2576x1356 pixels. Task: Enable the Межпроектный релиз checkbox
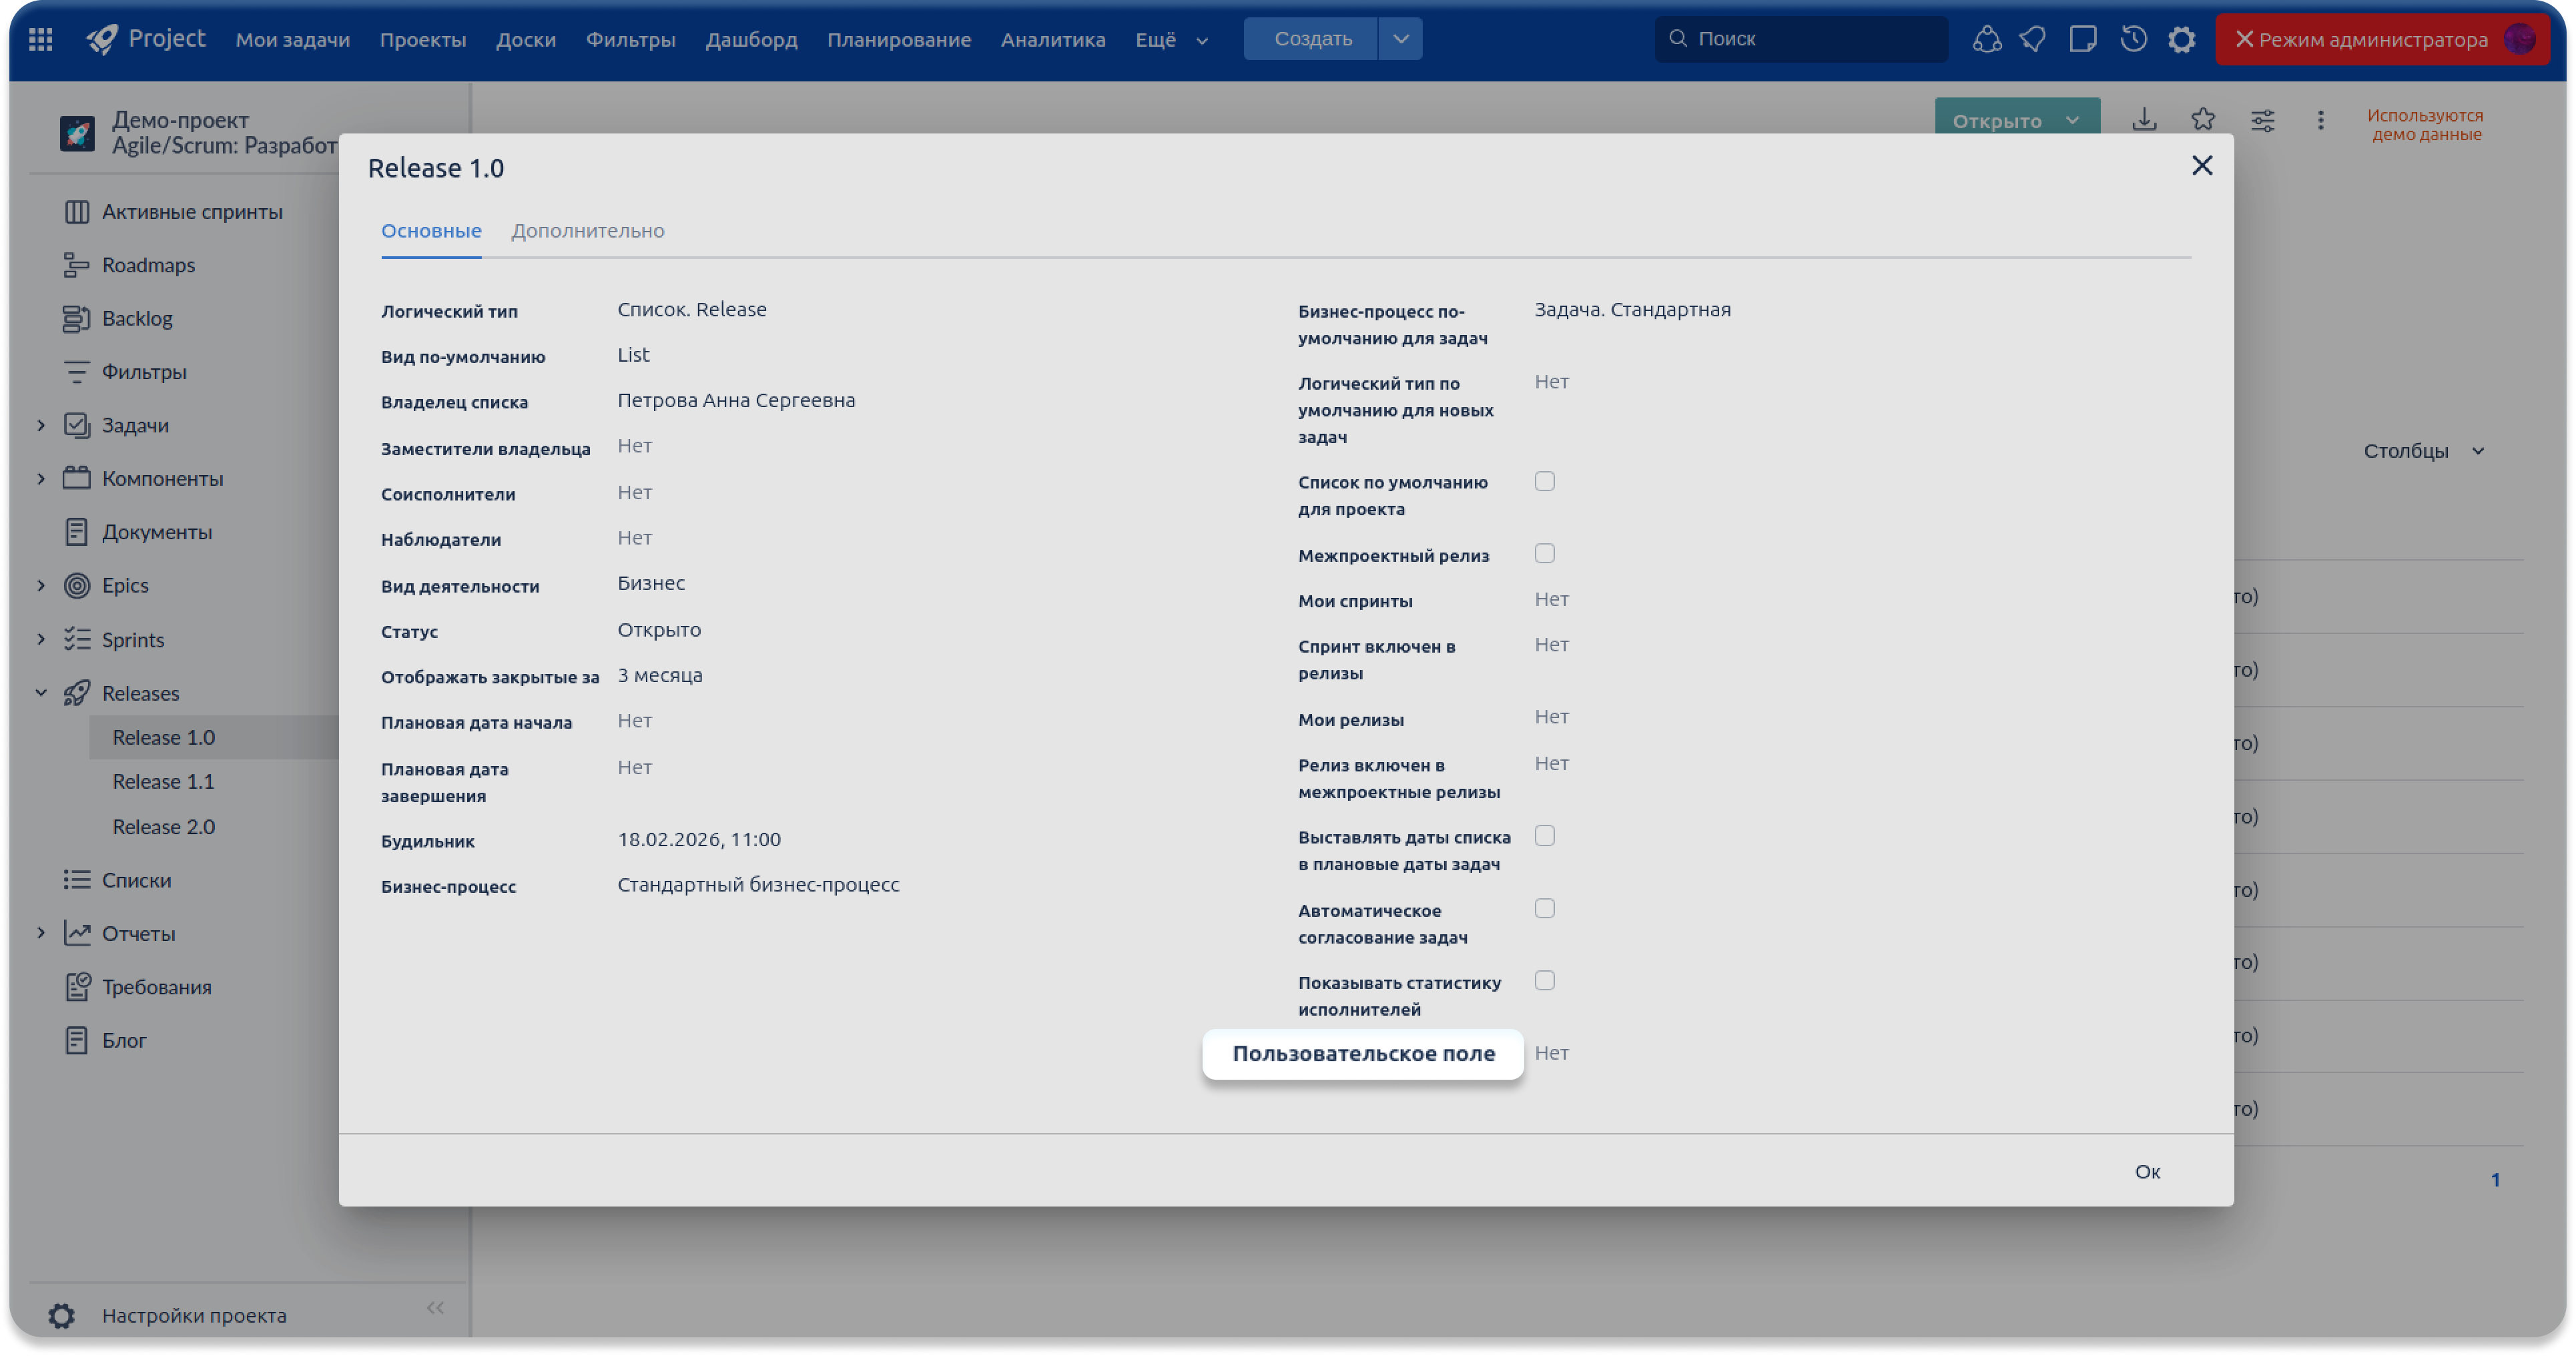click(x=1544, y=554)
